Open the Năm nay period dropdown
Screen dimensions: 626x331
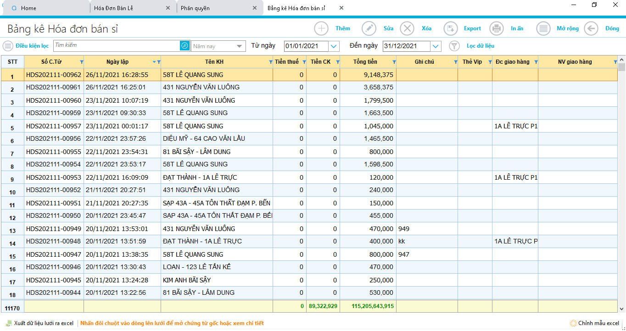tap(239, 46)
